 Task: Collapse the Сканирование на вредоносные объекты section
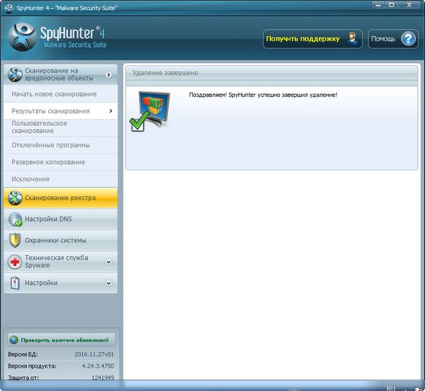coord(108,75)
